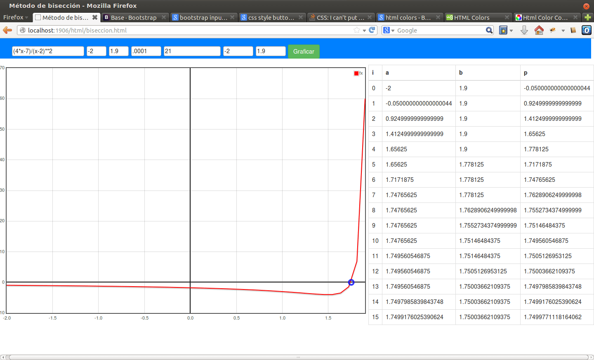Screen dimensions: 594x360
Task: Focus the .0001 tolerance field
Action: pos(146,51)
